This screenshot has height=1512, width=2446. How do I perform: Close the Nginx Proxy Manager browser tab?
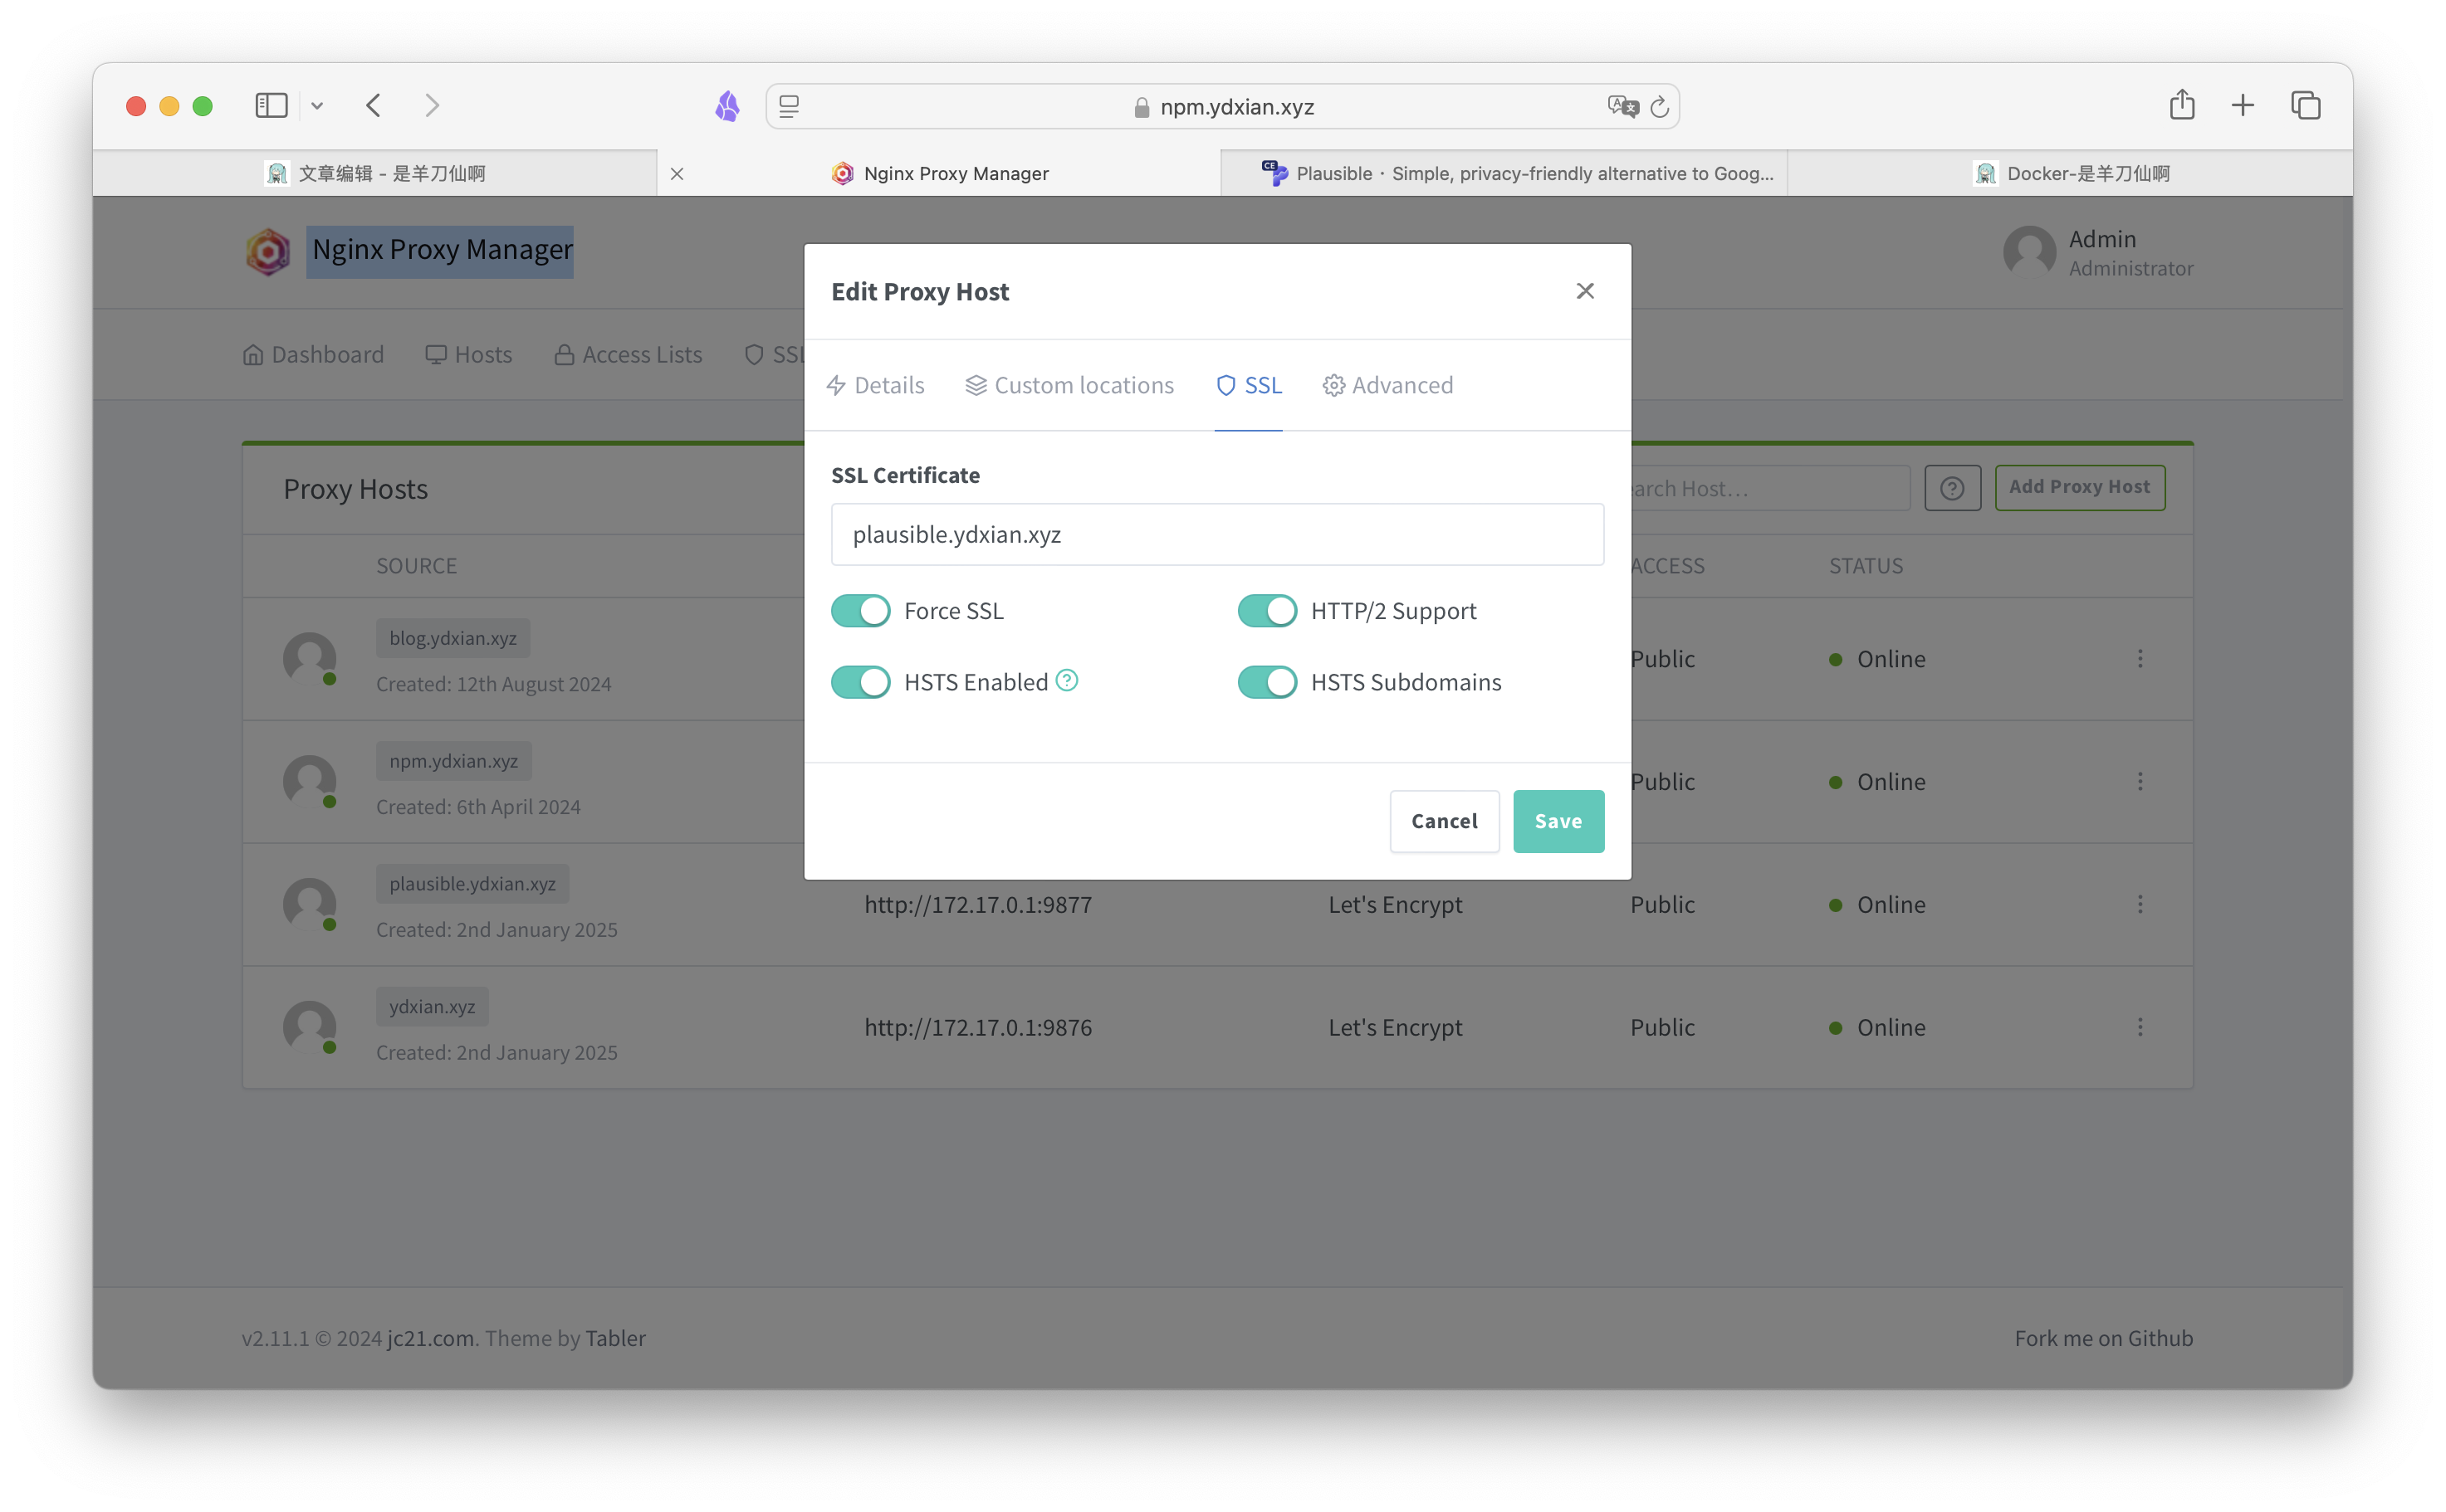678,174
